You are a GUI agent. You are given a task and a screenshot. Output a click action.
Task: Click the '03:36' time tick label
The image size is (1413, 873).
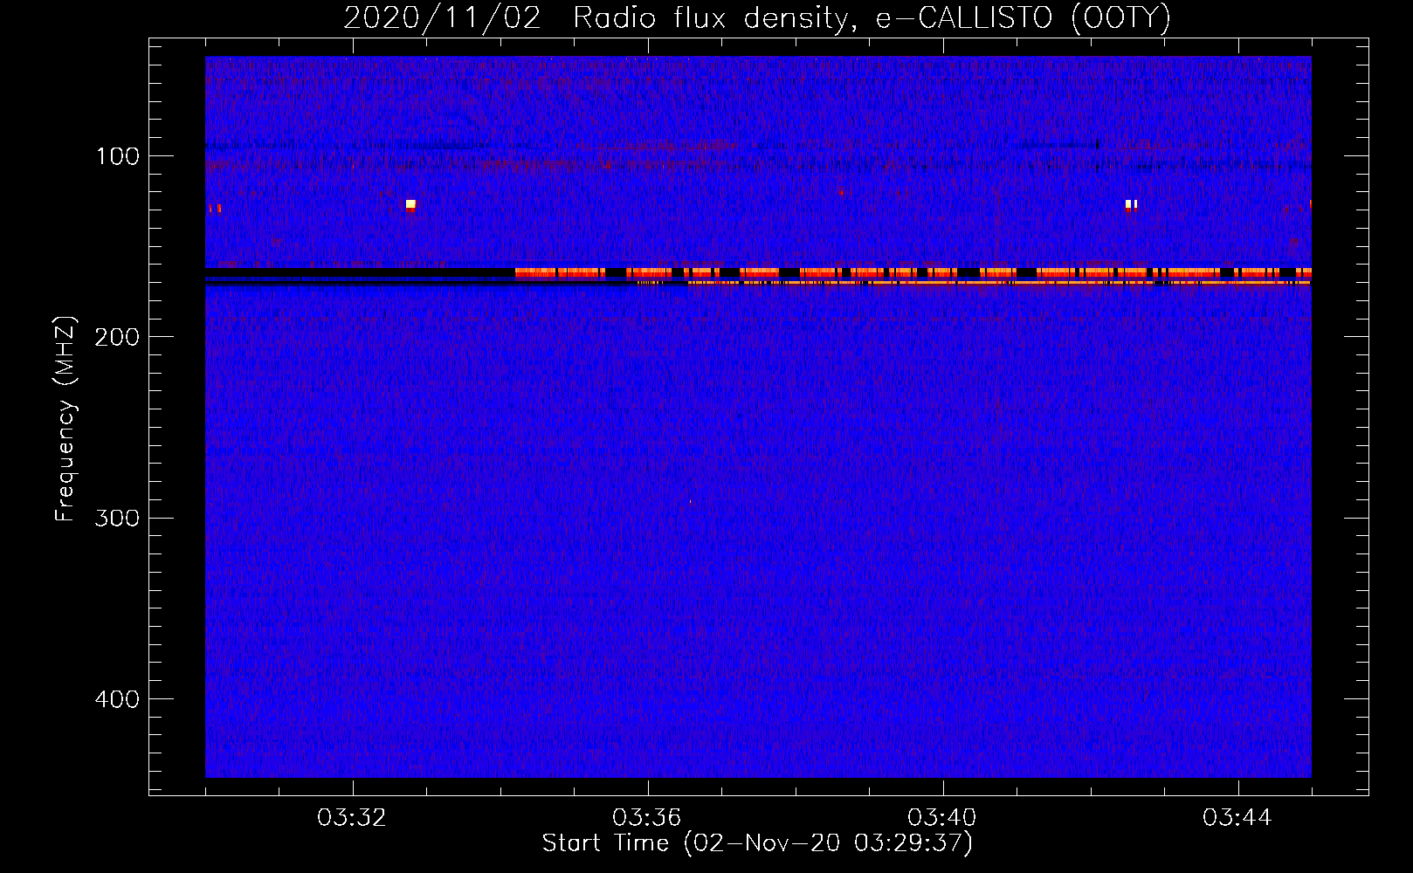click(x=647, y=818)
